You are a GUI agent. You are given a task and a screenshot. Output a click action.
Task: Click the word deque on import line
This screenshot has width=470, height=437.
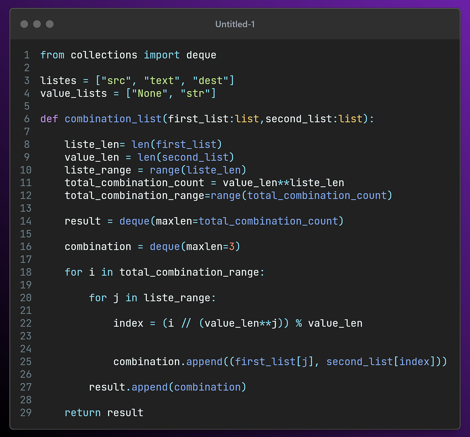point(201,55)
